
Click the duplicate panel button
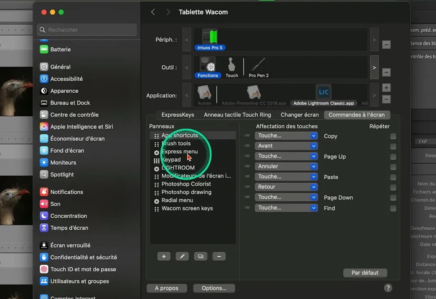click(201, 257)
